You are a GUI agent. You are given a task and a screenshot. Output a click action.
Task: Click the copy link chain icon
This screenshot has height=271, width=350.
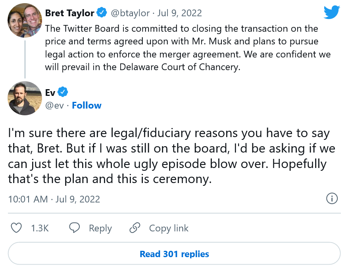pyautogui.click(x=135, y=228)
